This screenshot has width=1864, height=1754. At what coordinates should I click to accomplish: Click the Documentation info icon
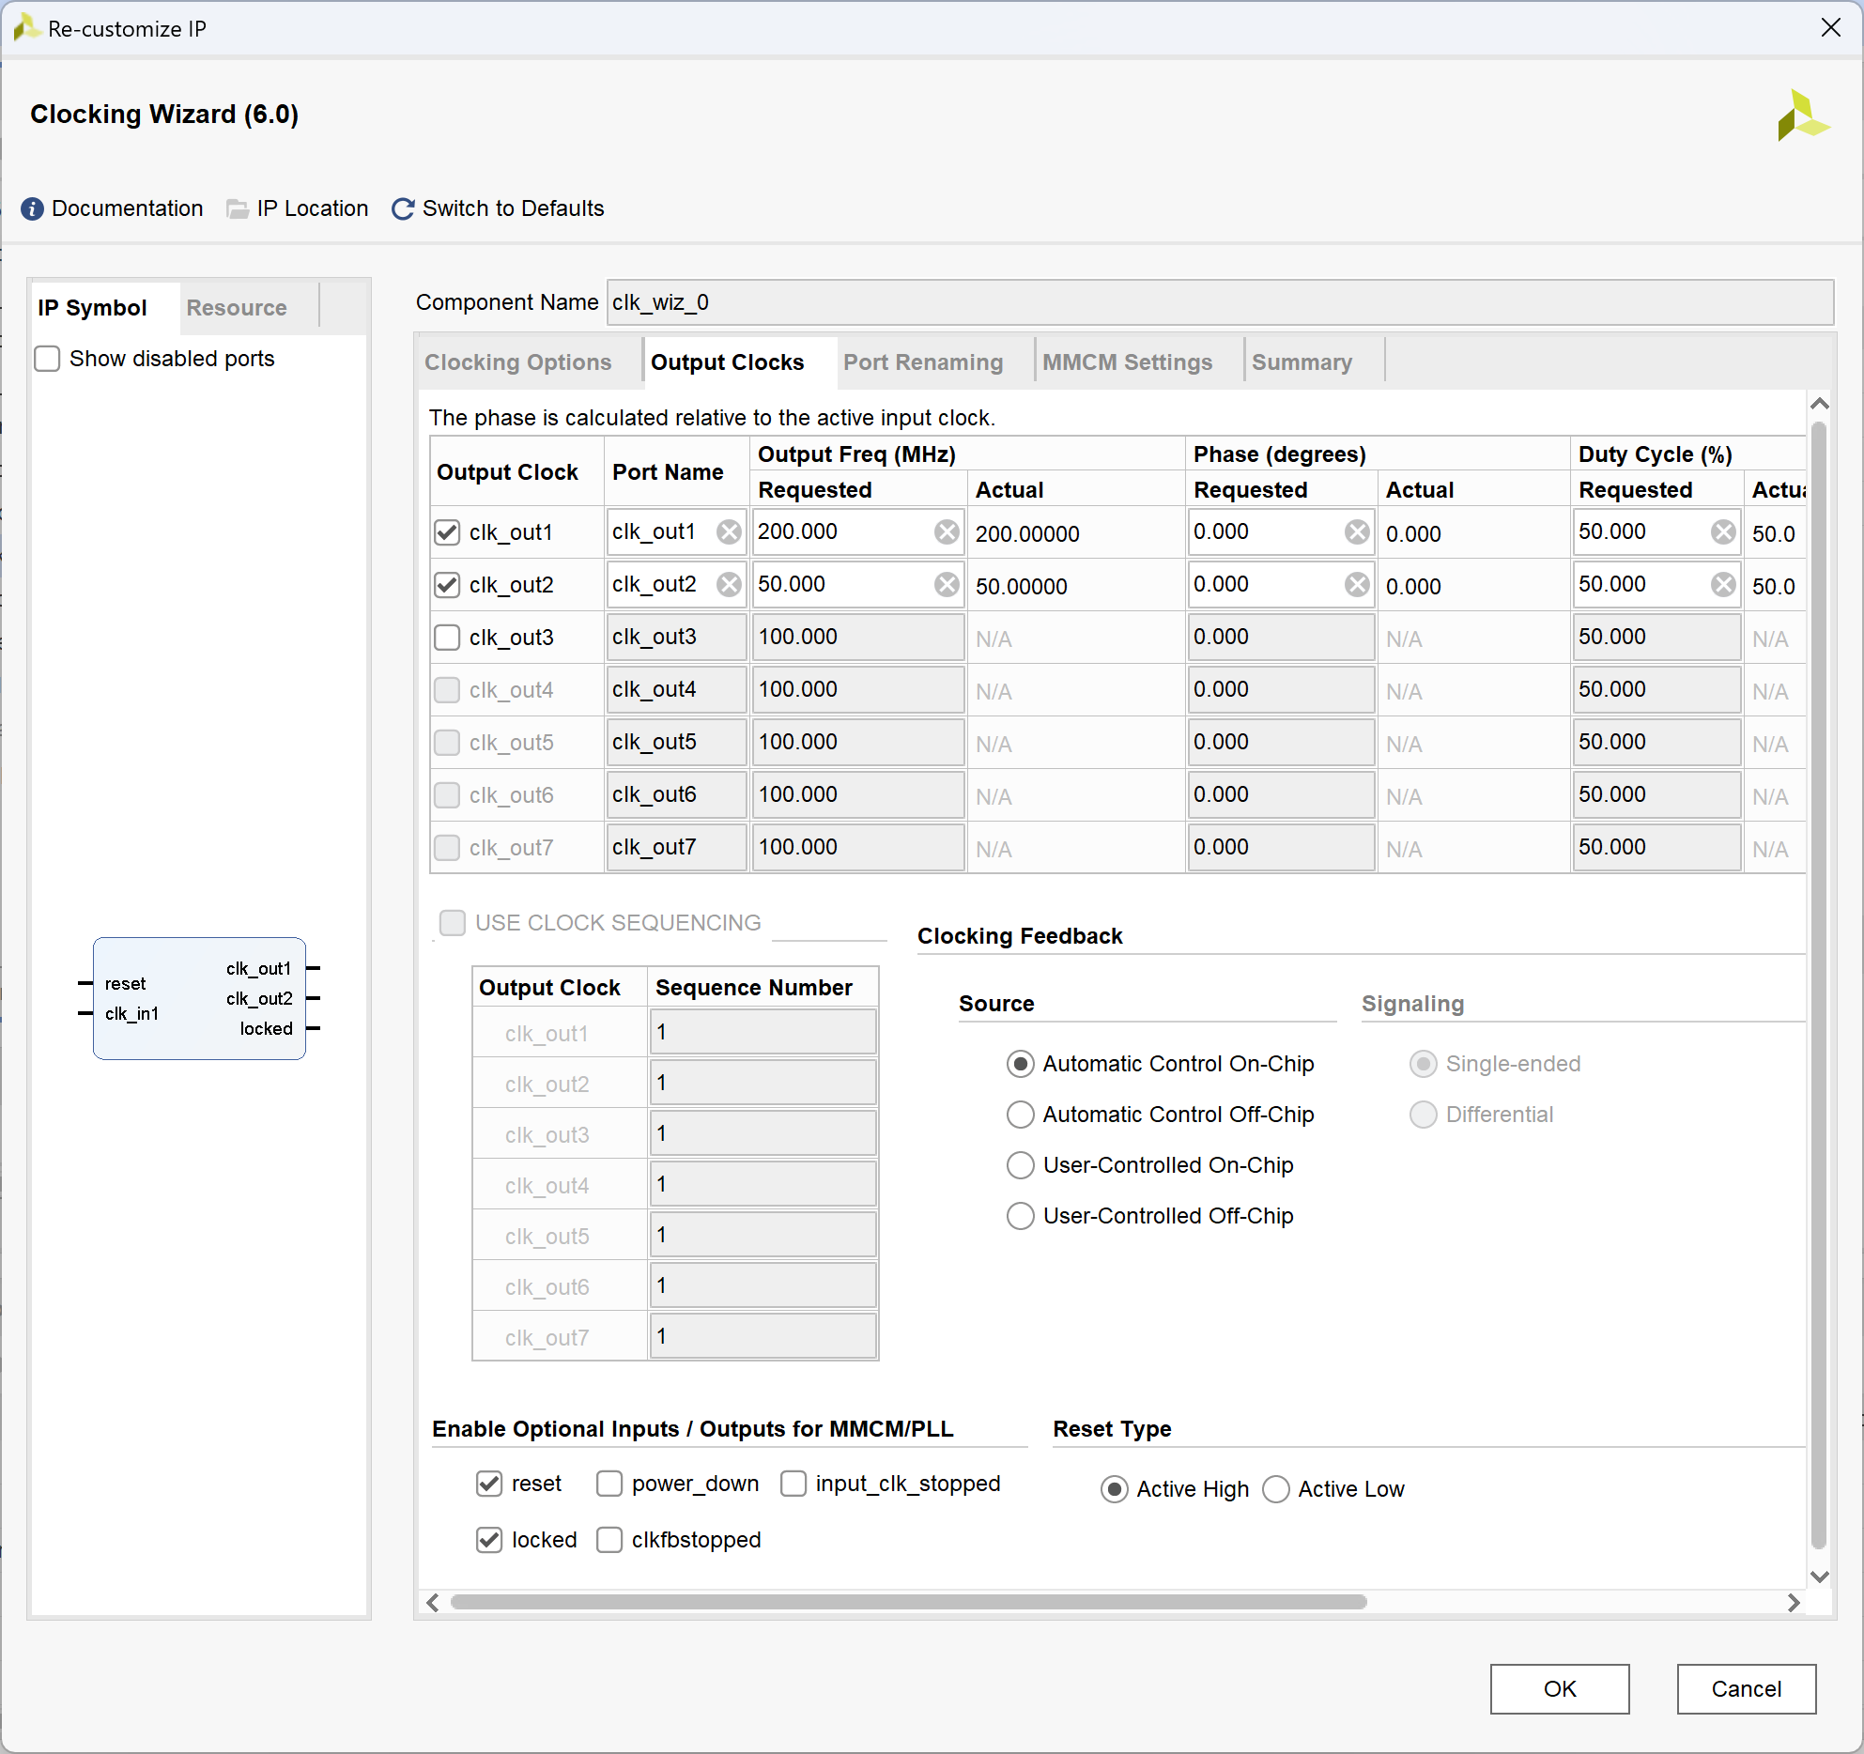tap(32, 208)
